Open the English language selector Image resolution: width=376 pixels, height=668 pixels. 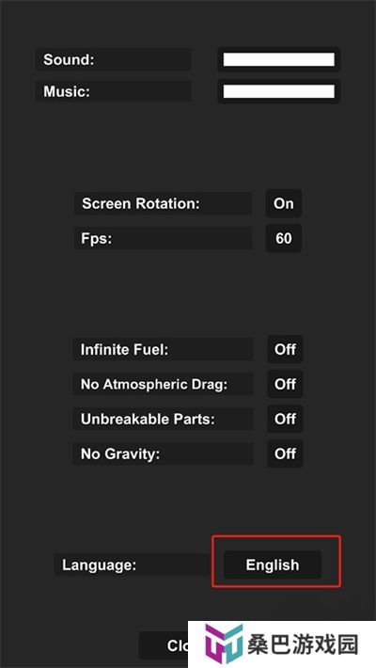tap(273, 565)
